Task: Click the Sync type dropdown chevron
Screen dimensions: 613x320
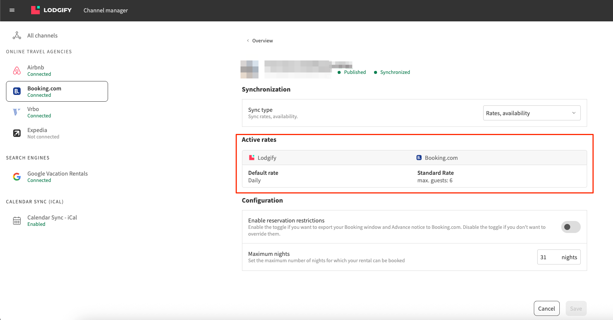Action: [574, 113]
